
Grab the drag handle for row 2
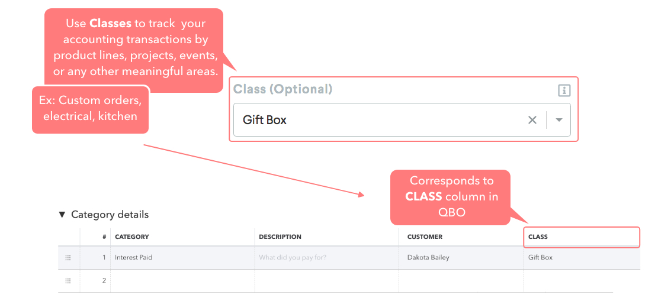(68, 281)
